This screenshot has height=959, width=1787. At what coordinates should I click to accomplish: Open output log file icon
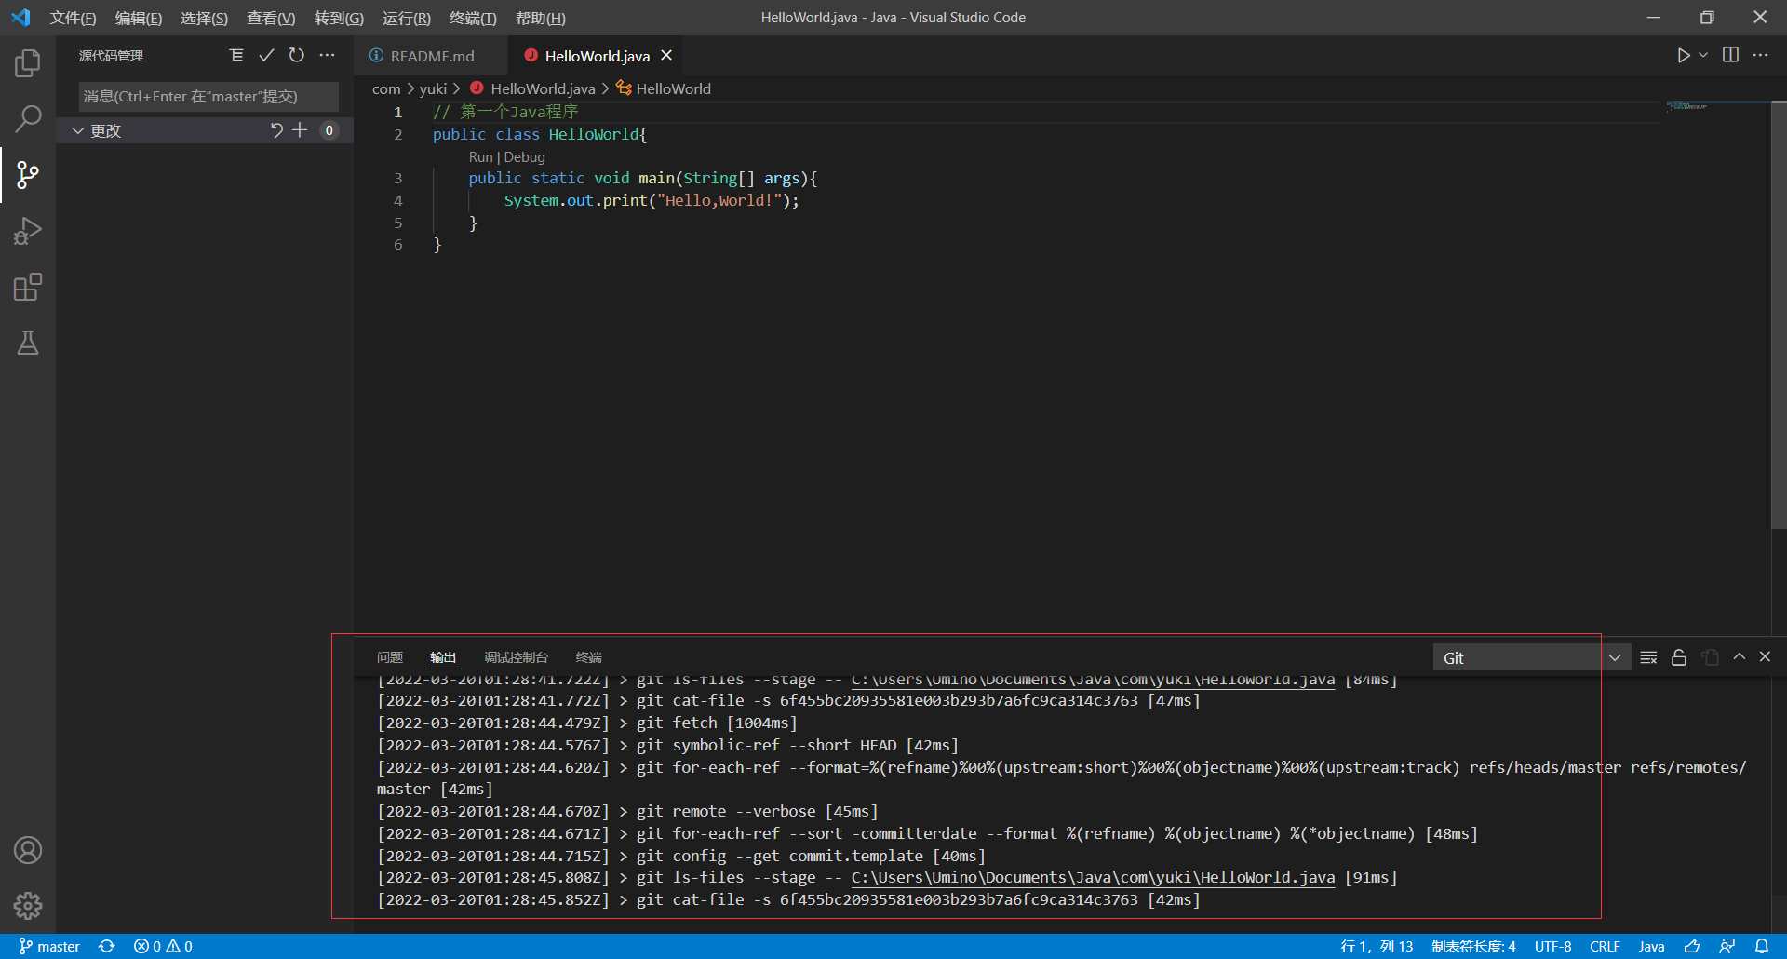pos(1710,657)
